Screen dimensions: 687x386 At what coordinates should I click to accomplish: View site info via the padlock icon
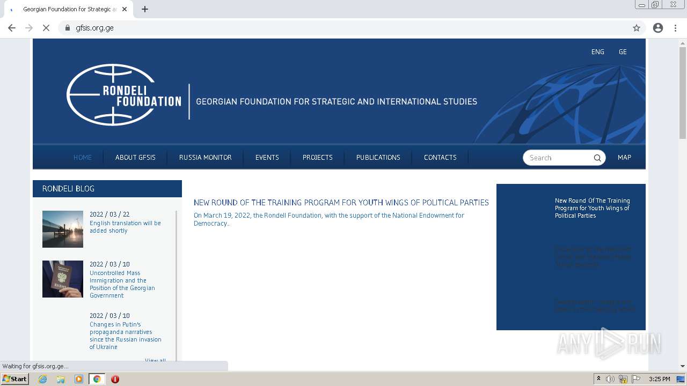point(68,28)
